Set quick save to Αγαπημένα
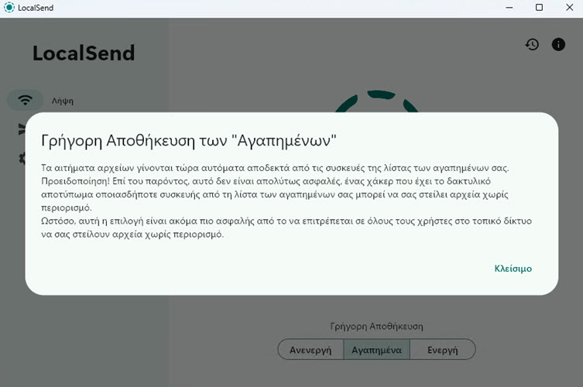This screenshot has height=387, width=583. point(376,349)
